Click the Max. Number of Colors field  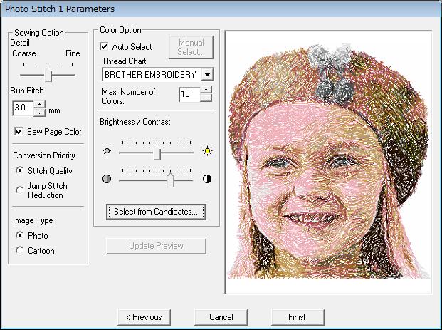point(190,94)
